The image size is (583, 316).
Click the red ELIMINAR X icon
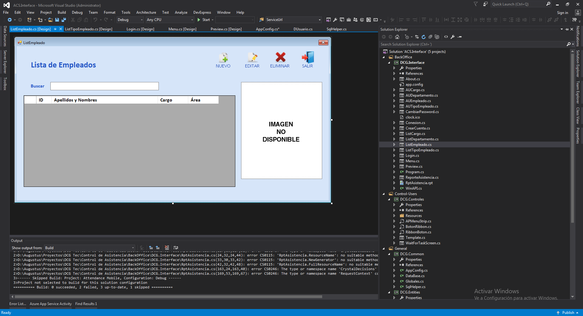coord(280,57)
